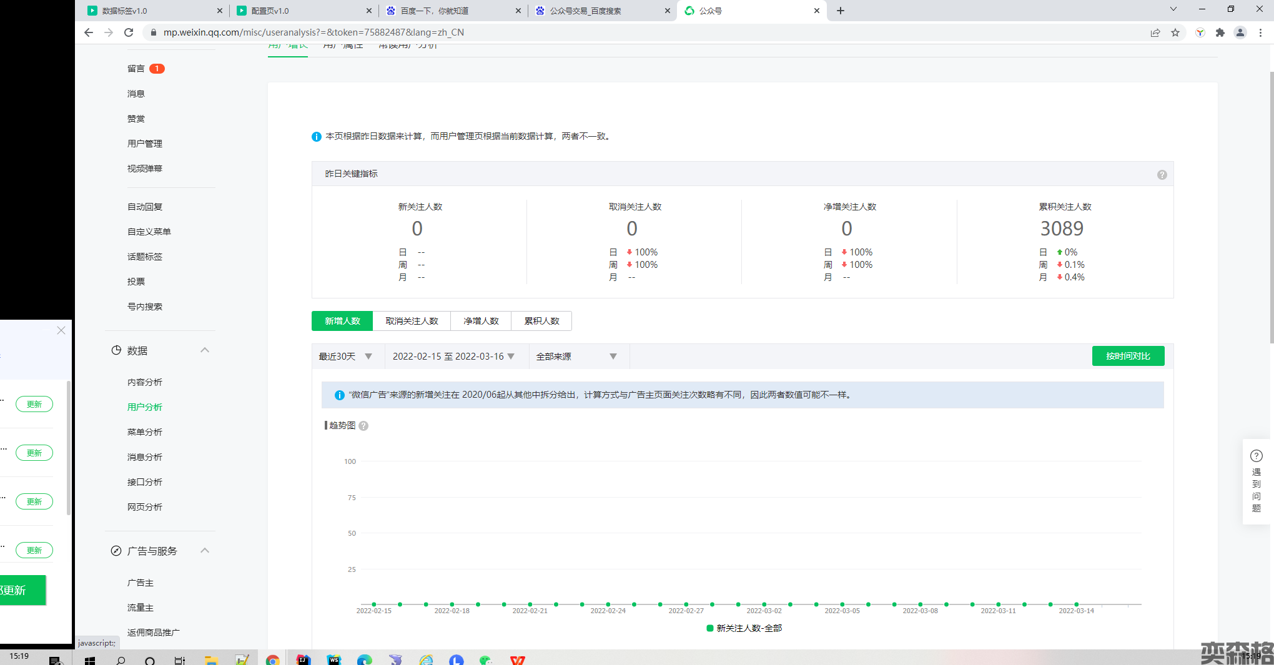The image size is (1274, 665).
Task: Click the 按时间对比 button
Action: (1127, 356)
